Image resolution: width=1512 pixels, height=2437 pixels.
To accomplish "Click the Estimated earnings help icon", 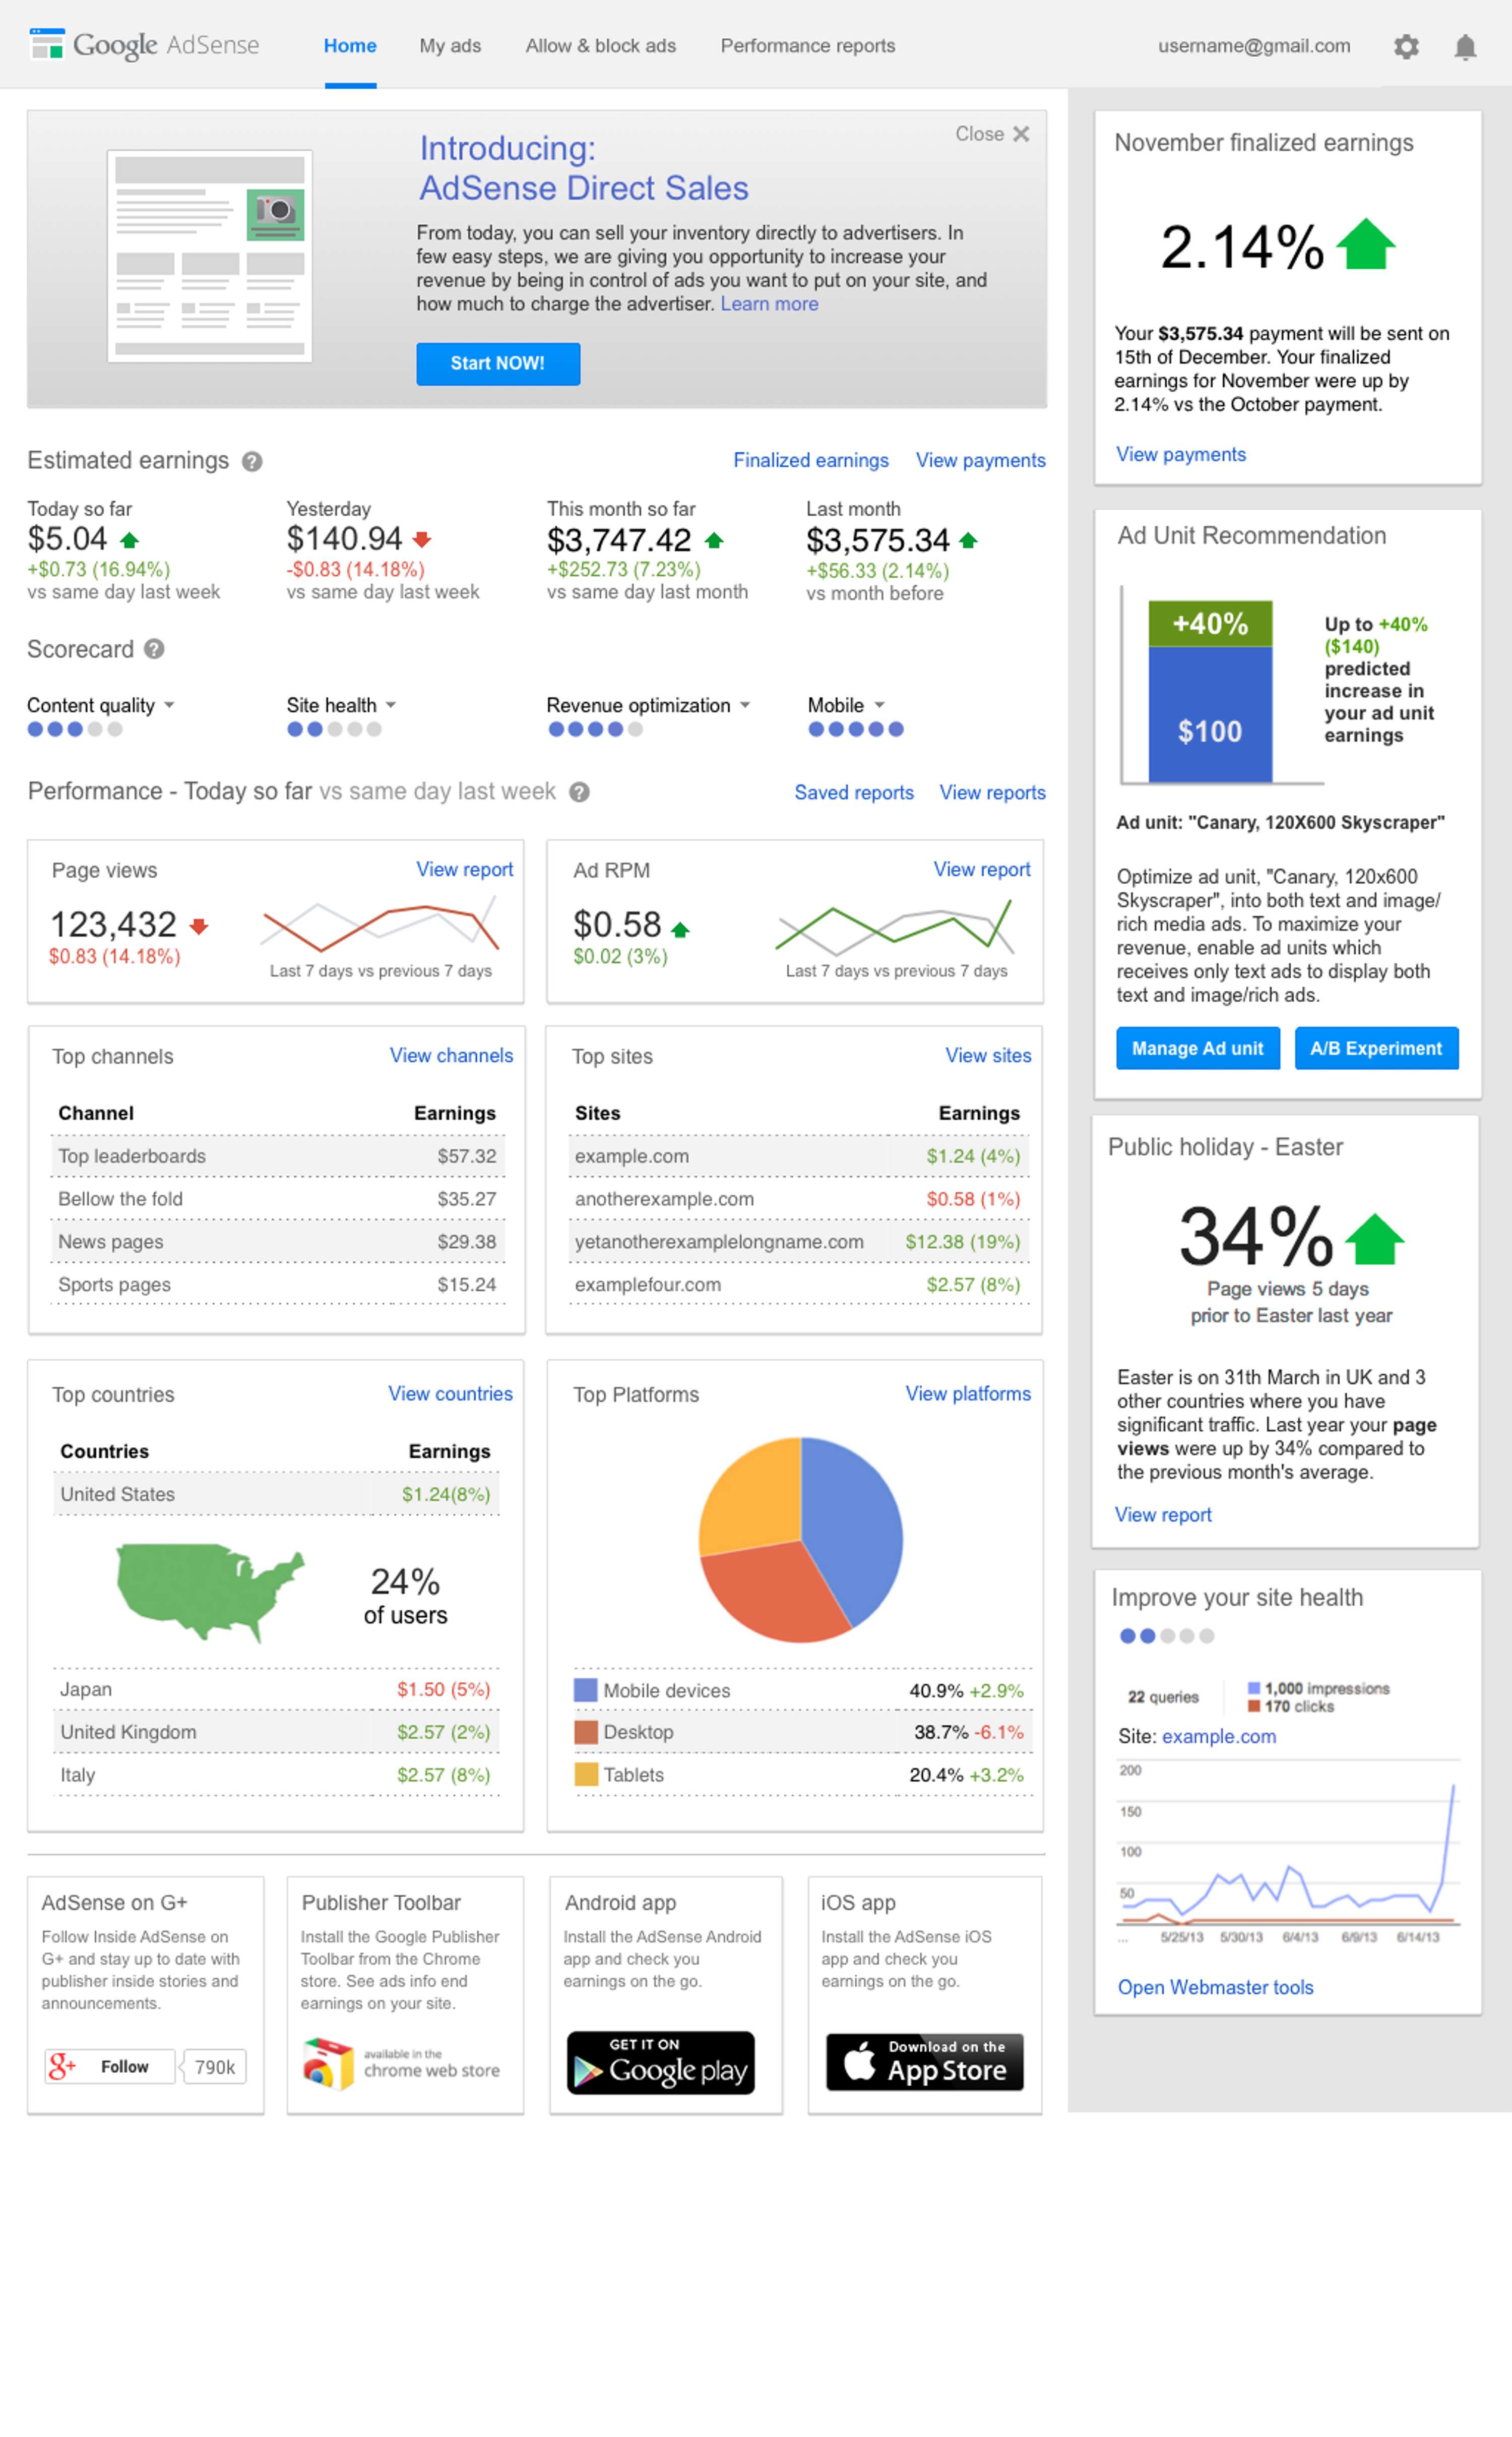I will 252,461.
